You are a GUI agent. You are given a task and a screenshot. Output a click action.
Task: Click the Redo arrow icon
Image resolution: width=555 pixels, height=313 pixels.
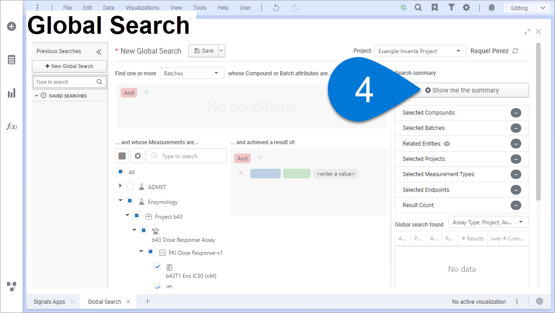pos(295,7)
